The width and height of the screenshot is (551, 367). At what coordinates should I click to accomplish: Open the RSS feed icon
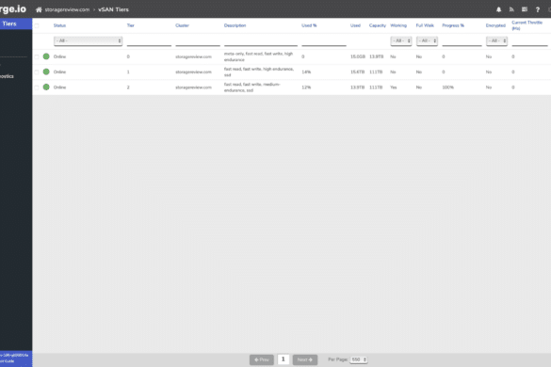511,9
